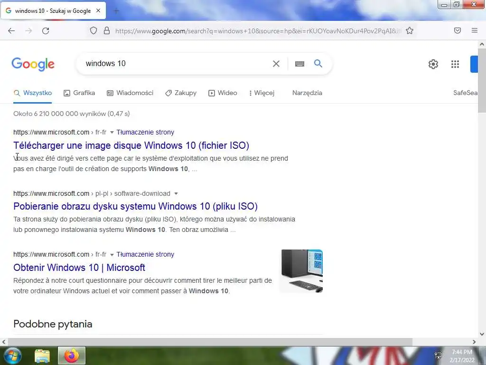This screenshot has height=365, width=486.
Task: Switch to the Grafika tab
Action: pos(79,93)
